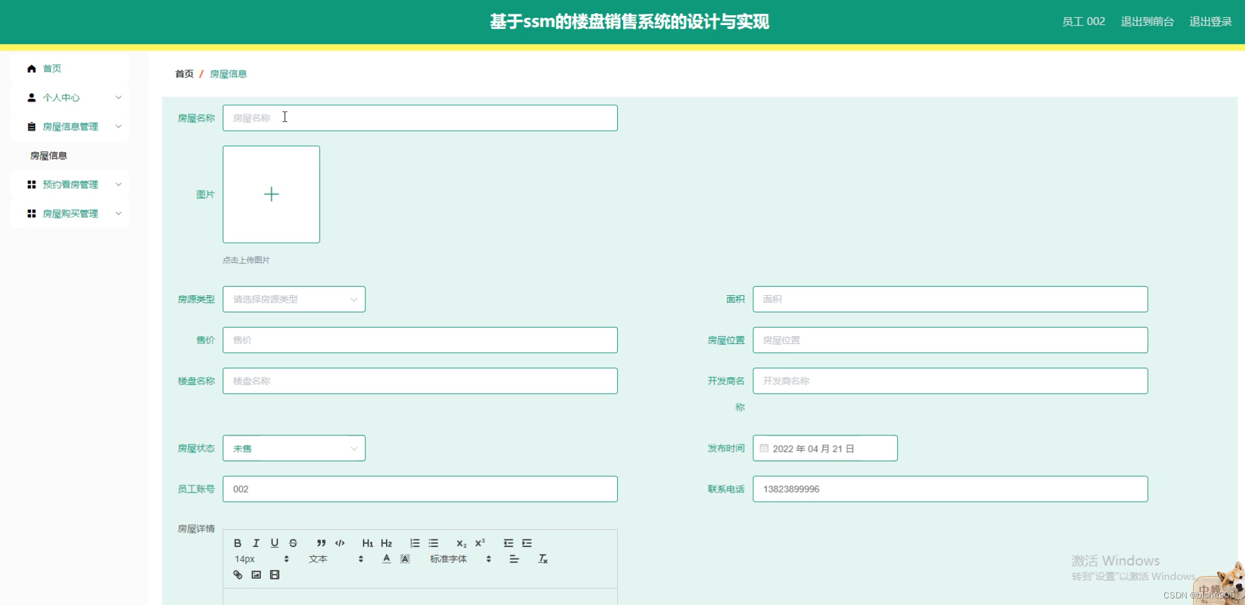Apply italic formatting in 房屋详情 editor
The height and width of the screenshot is (605, 1245).
click(x=256, y=543)
